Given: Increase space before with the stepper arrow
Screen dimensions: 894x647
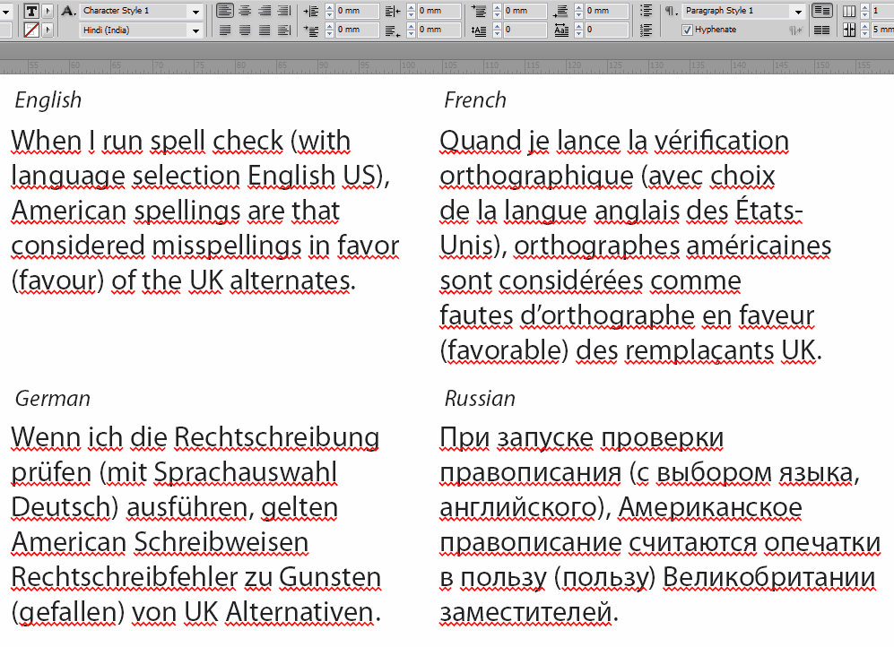Looking at the screenshot, I should point(499,7).
